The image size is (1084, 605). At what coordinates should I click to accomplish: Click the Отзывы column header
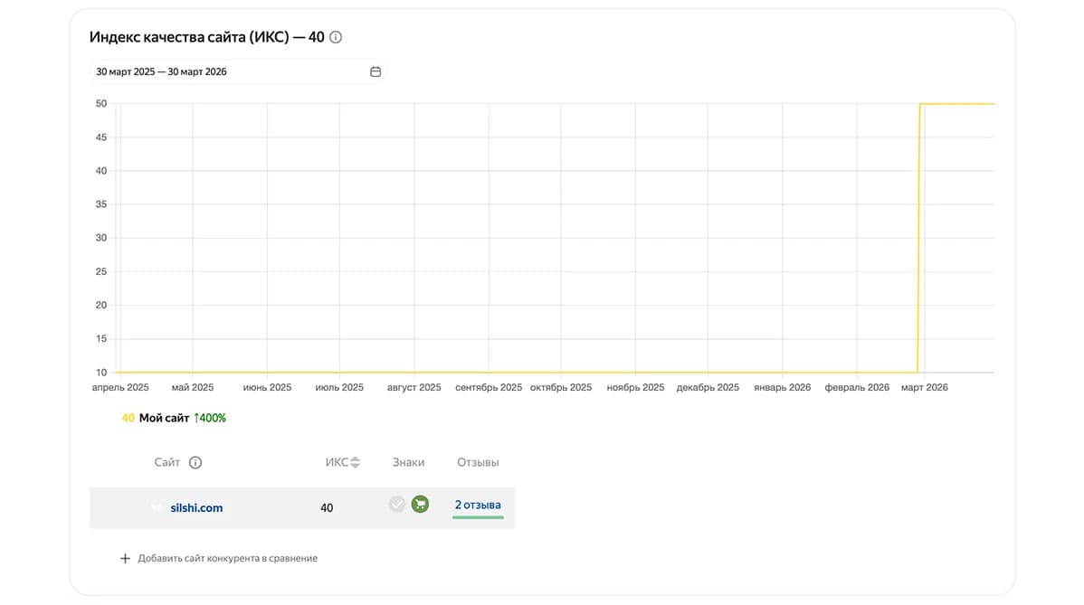(478, 463)
